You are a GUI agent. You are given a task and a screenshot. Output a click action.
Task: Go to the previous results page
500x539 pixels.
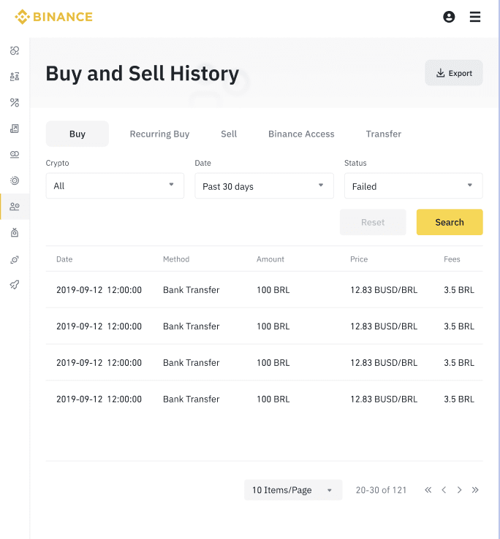444,490
